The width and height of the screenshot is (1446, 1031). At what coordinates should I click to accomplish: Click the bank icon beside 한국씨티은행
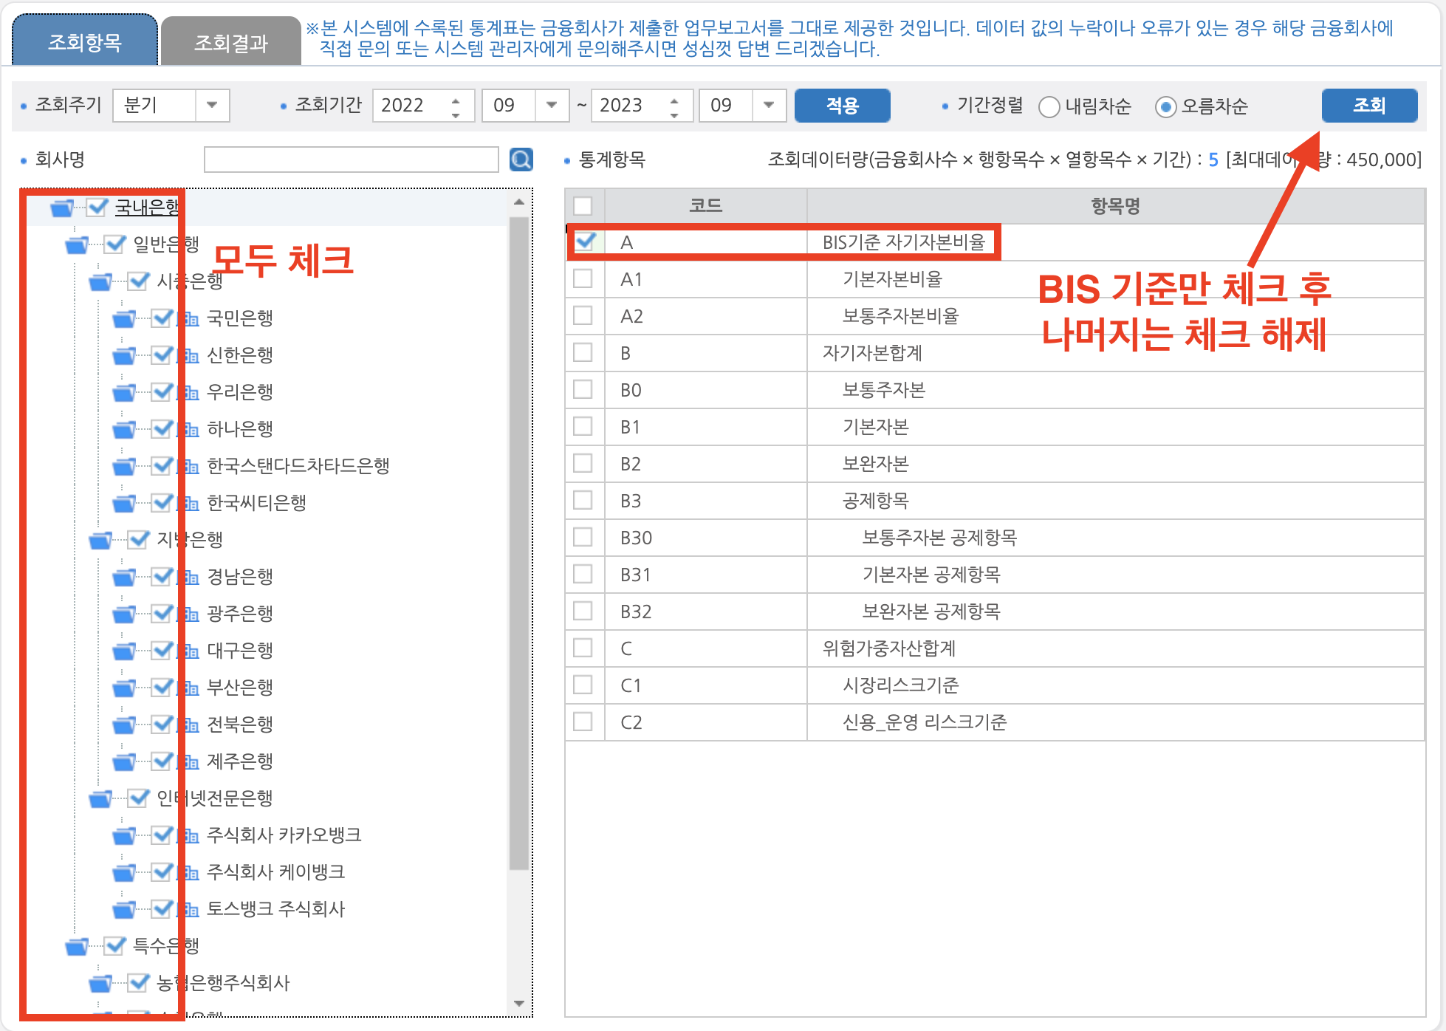(x=188, y=503)
